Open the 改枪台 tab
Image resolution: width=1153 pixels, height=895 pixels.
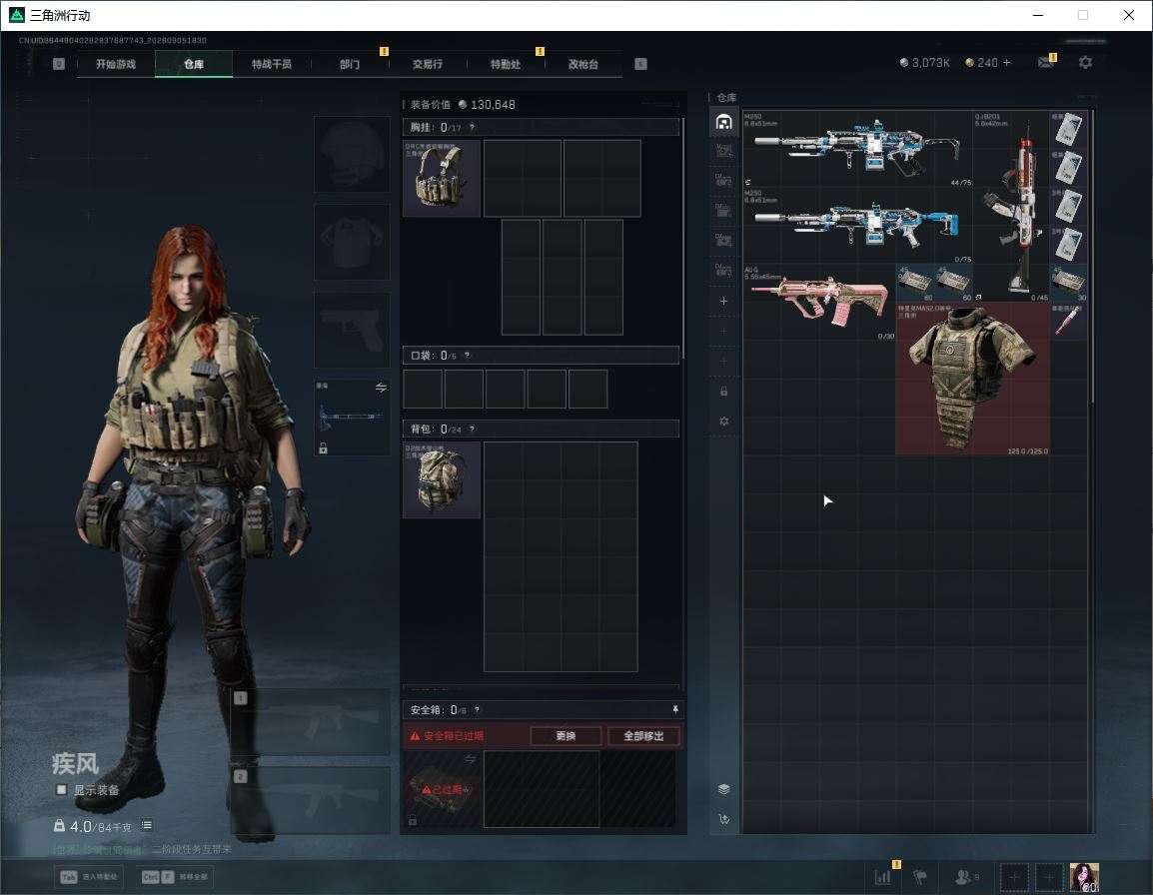click(x=583, y=64)
